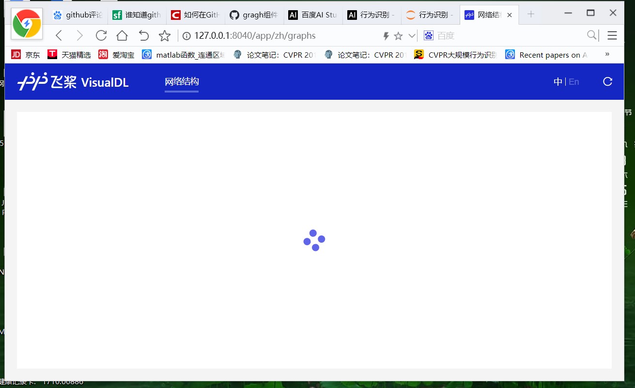This screenshot has width=635, height=388.
Task: Select the 中 language option
Action: [x=558, y=81]
